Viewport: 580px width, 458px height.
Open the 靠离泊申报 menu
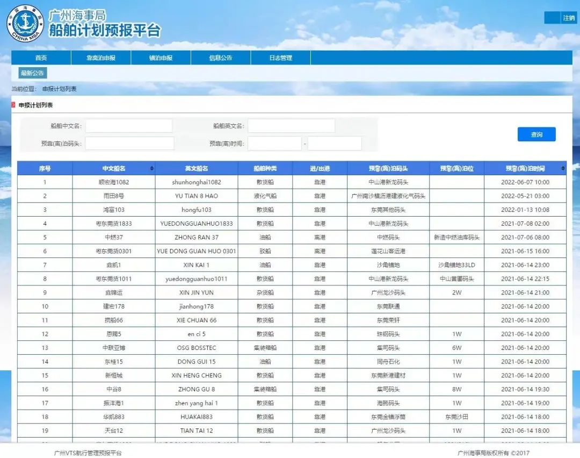coord(101,58)
